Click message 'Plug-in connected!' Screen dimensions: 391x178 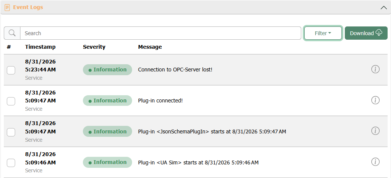pos(160,101)
